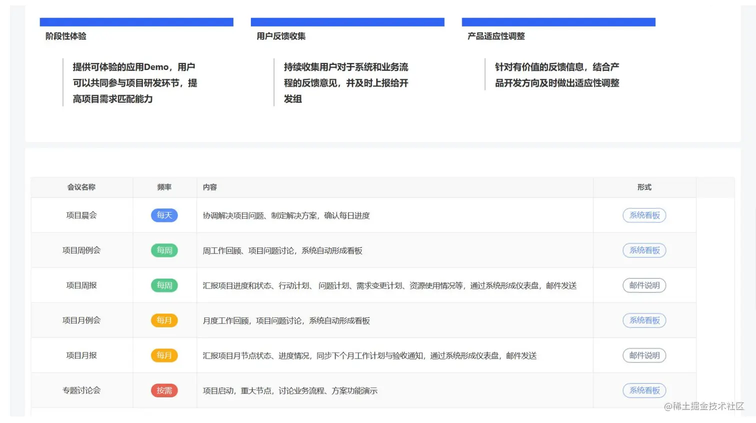
Task: Click 系统看板 badge in 项目晨会 row
Action: pos(644,215)
